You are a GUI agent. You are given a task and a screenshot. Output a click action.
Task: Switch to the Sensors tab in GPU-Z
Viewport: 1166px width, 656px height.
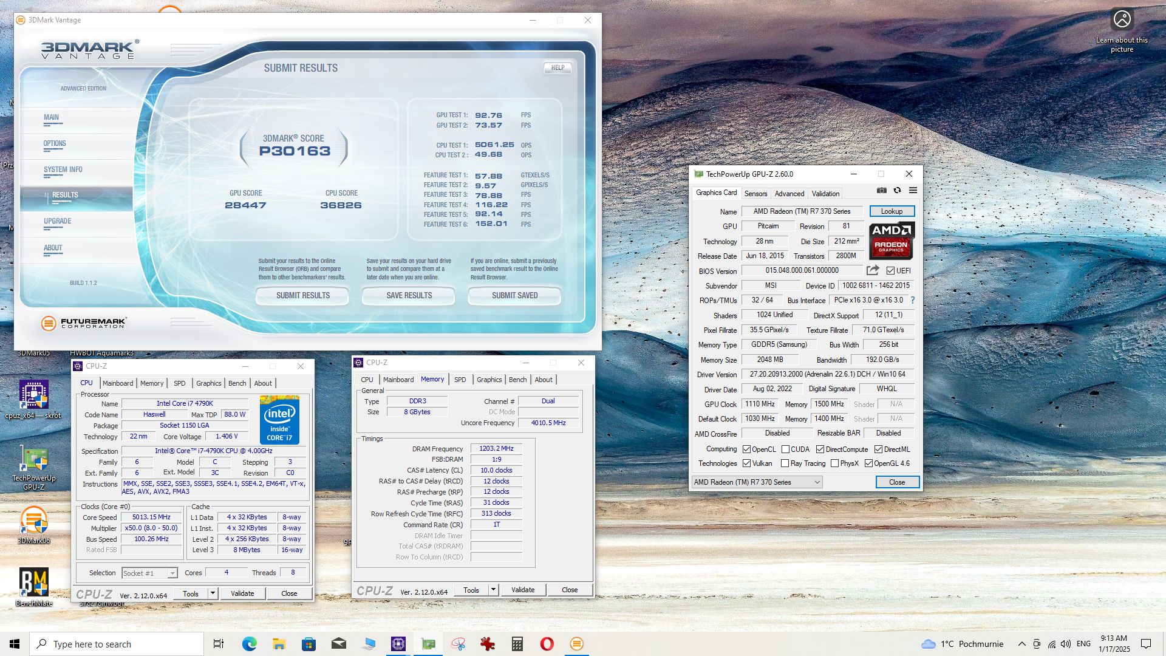(x=755, y=194)
